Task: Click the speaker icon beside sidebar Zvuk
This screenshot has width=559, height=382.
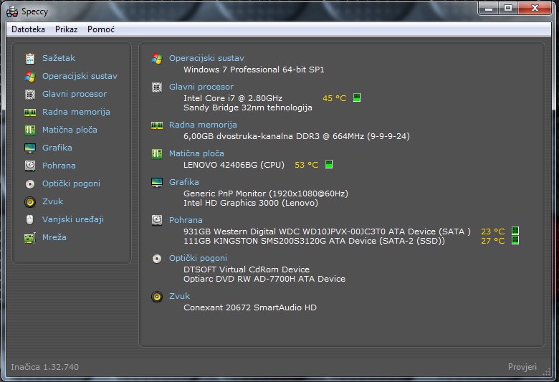Action: pos(30,202)
